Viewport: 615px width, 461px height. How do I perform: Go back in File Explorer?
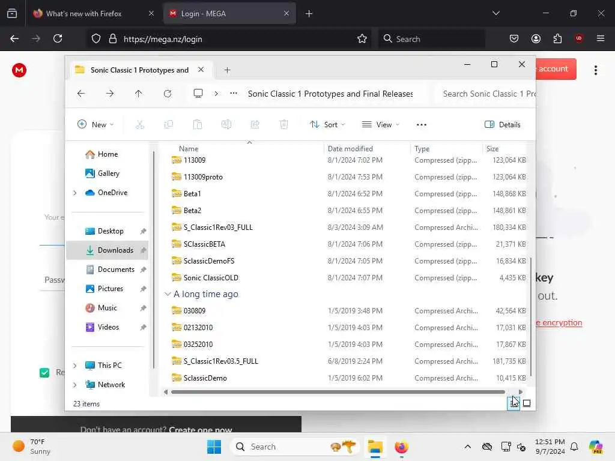81,94
